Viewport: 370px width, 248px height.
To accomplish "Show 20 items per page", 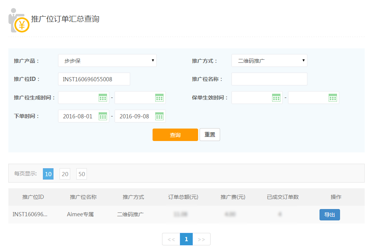I will click(x=65, y=174).
